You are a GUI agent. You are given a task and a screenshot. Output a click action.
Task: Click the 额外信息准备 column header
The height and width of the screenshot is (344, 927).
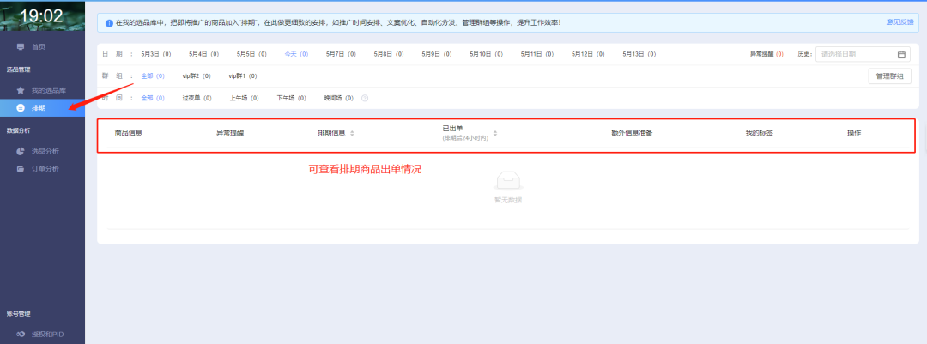click(632, 133)
